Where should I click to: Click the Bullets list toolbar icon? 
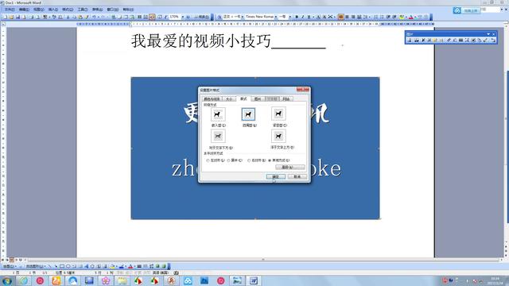click(x=383, y=17)
